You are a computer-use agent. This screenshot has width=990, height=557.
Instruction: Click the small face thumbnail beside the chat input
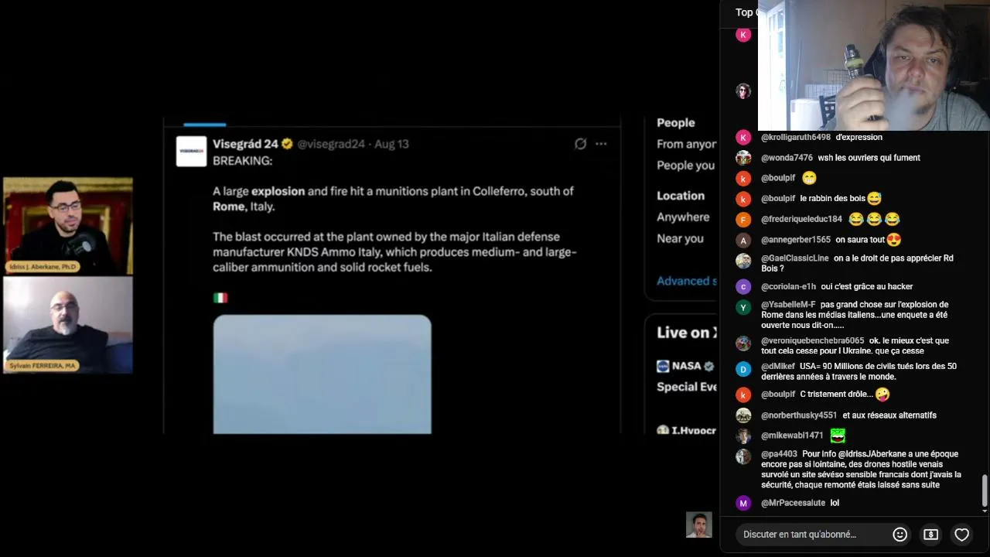(x=698, y=525)
